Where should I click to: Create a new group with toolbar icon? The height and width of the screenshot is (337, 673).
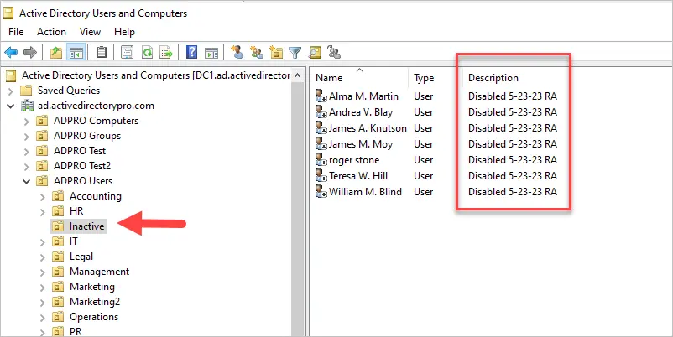(257, 52)
